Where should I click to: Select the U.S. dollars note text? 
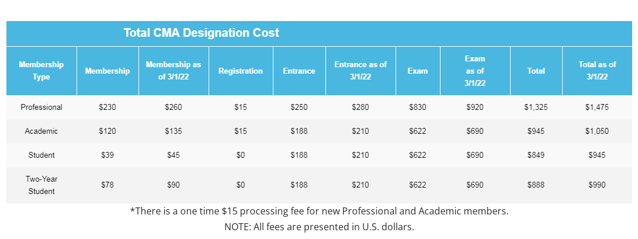pyautogui.click(x=320, y=226)
